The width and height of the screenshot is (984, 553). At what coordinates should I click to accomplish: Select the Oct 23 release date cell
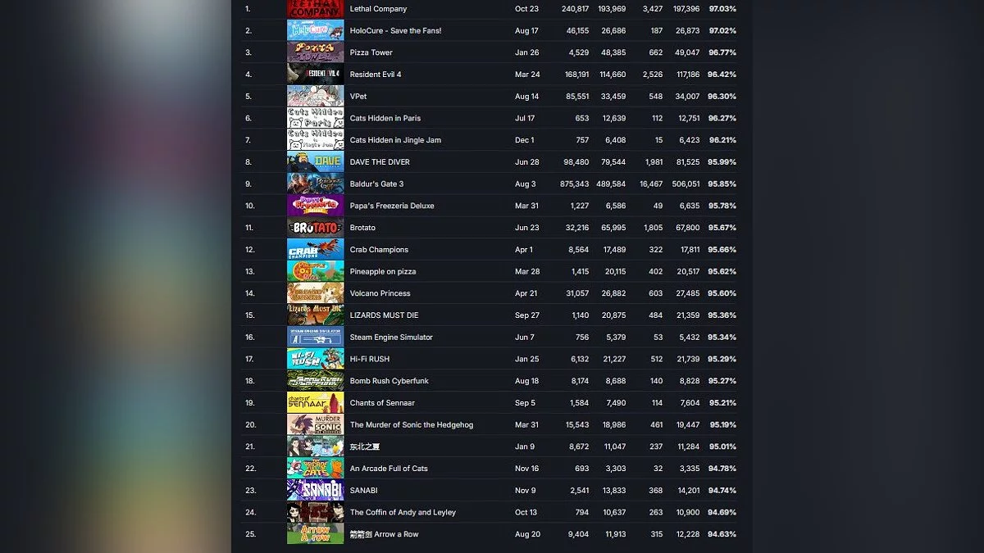pyautogui.click(x=526, y=9)
